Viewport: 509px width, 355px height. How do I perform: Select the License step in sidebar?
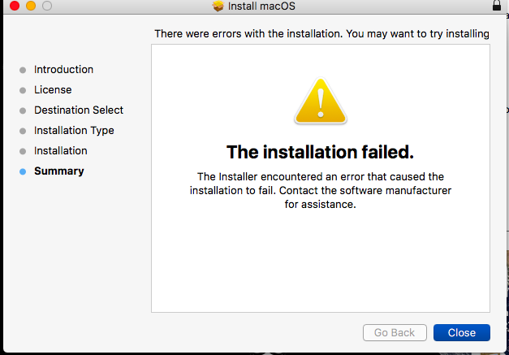click(x=53, y=90)
